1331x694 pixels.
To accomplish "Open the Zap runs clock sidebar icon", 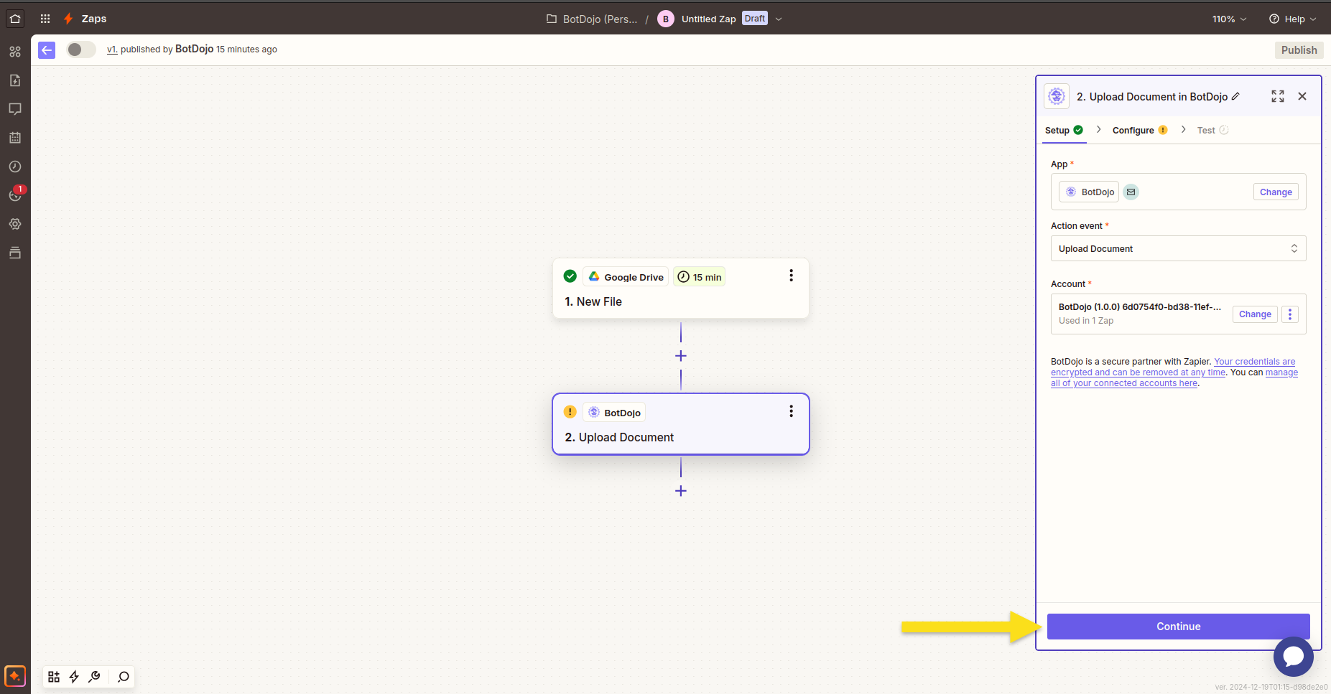I will point(15,167).
